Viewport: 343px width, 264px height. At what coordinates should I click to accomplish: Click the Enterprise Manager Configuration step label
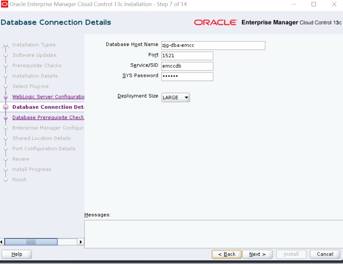(x=48, y=128)
